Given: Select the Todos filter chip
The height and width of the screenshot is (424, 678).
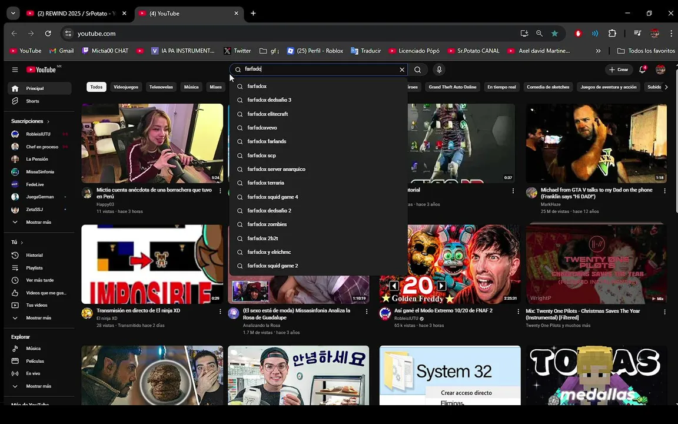Looking at the screenshot, I should pos(97,87).
